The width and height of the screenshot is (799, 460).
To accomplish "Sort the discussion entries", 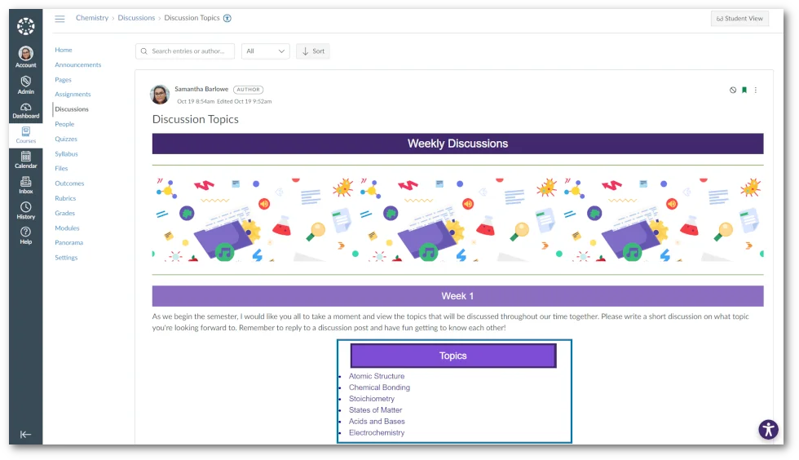I will click(313, 51).
